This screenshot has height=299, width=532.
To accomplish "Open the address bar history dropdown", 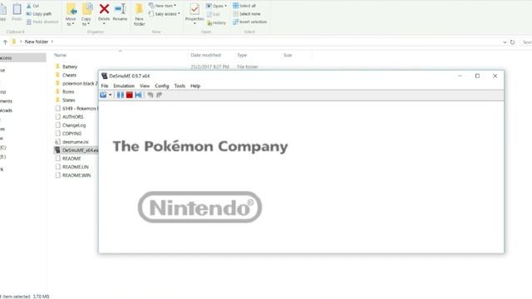I will [505, 42].
